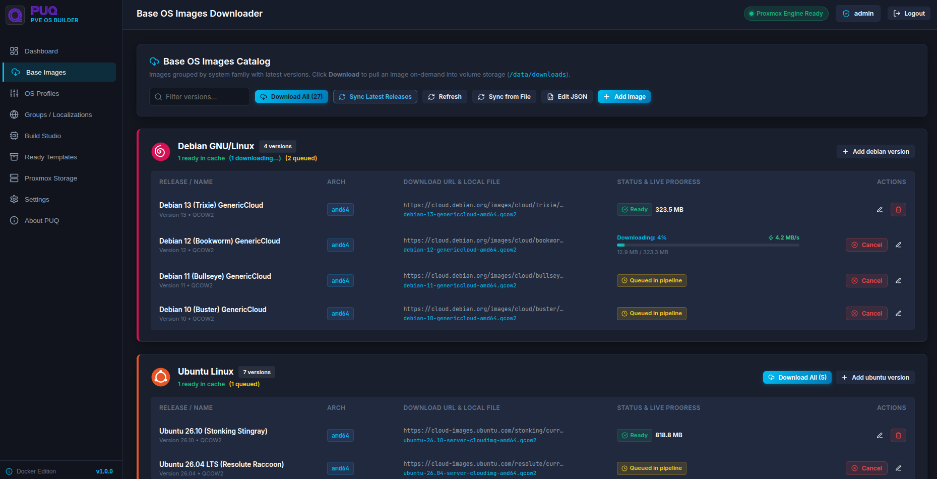
Task: Click the debian-13-genericcloud-amd64.qcow2 file link
Action: tap(460, 215)
